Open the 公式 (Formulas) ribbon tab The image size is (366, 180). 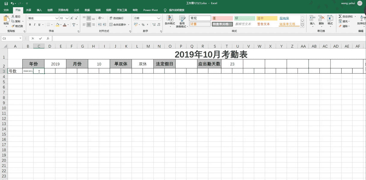[x=77, y=10]
